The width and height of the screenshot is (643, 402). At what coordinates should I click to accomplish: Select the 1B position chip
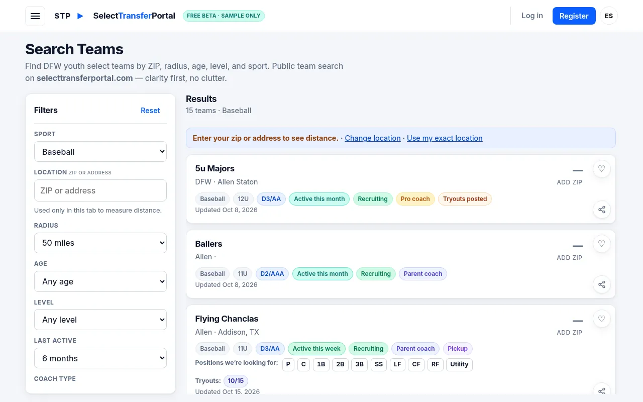(x=321, y=364)
